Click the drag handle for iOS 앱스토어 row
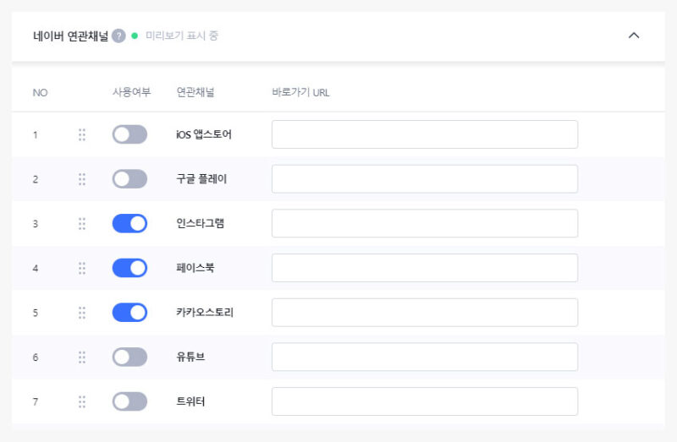677x442 pixels. click(x=82, y=134)
